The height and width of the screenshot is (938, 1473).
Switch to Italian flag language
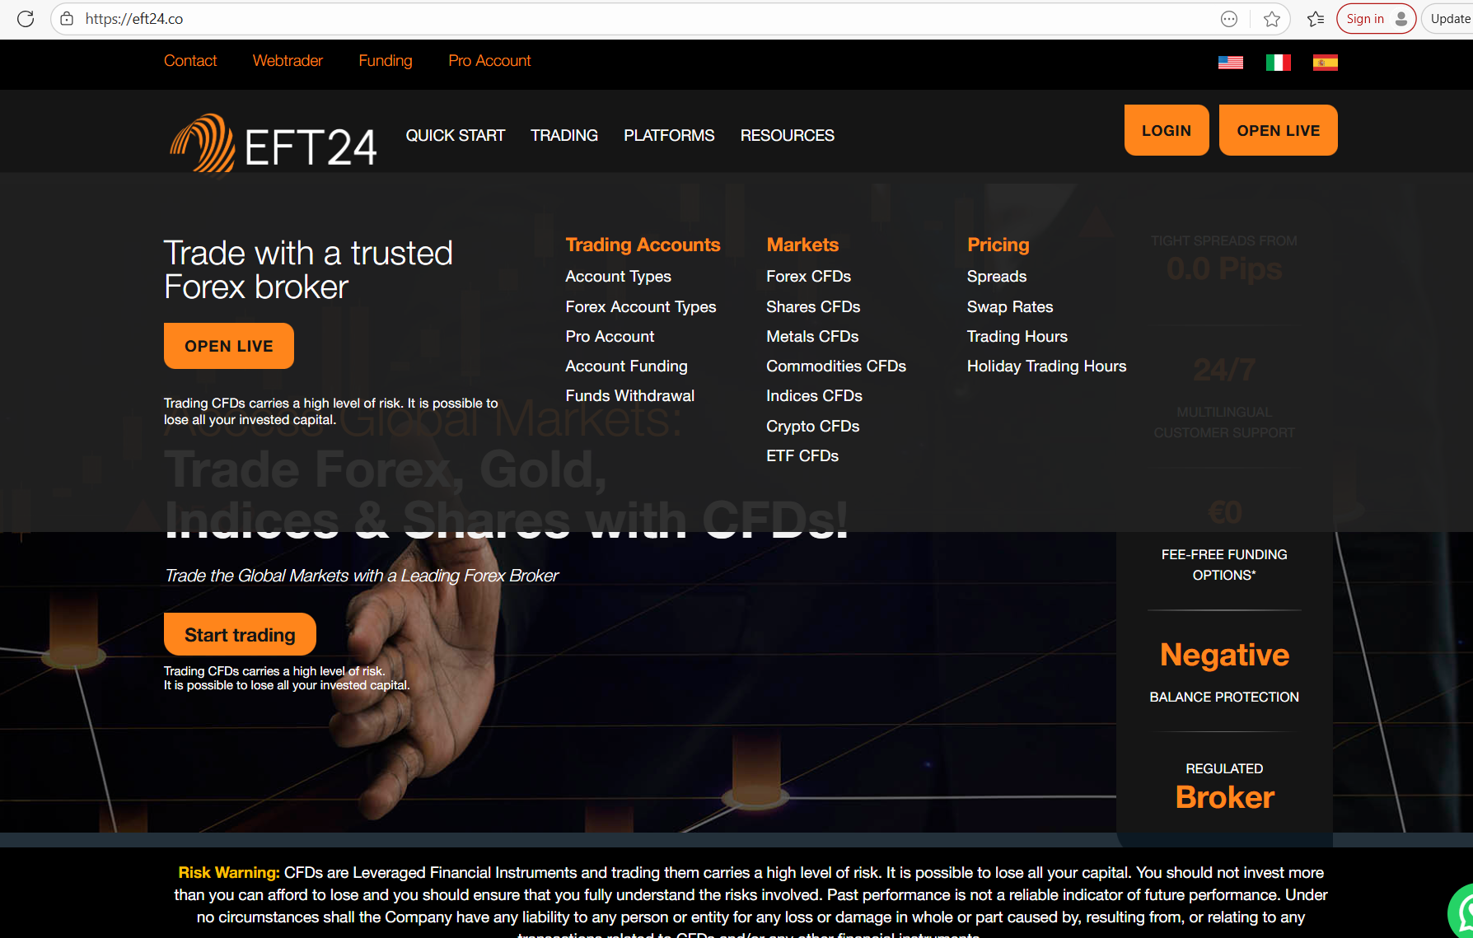[1278, 63]
